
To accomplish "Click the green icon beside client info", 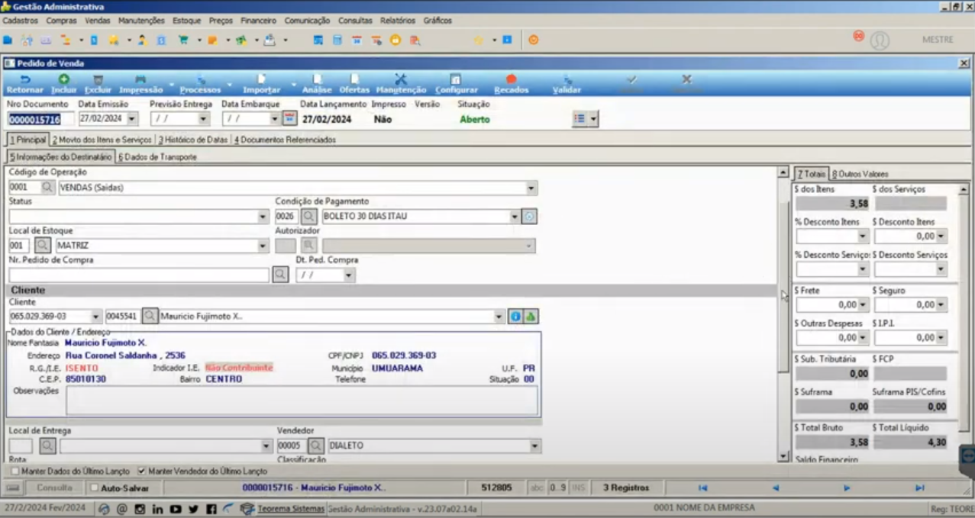I will [x=530, y=316].
